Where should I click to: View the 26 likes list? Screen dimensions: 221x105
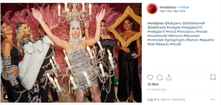[153, 84]
